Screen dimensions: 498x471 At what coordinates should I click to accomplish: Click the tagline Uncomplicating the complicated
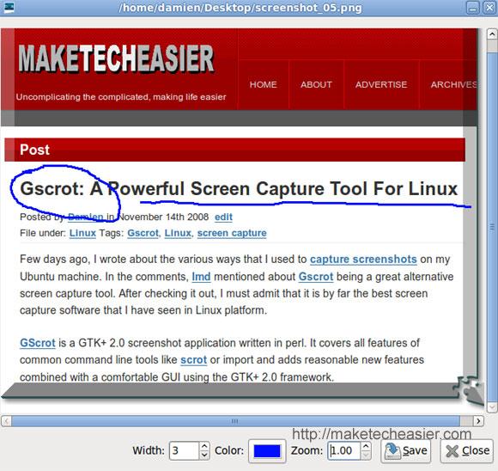(121, 96)
